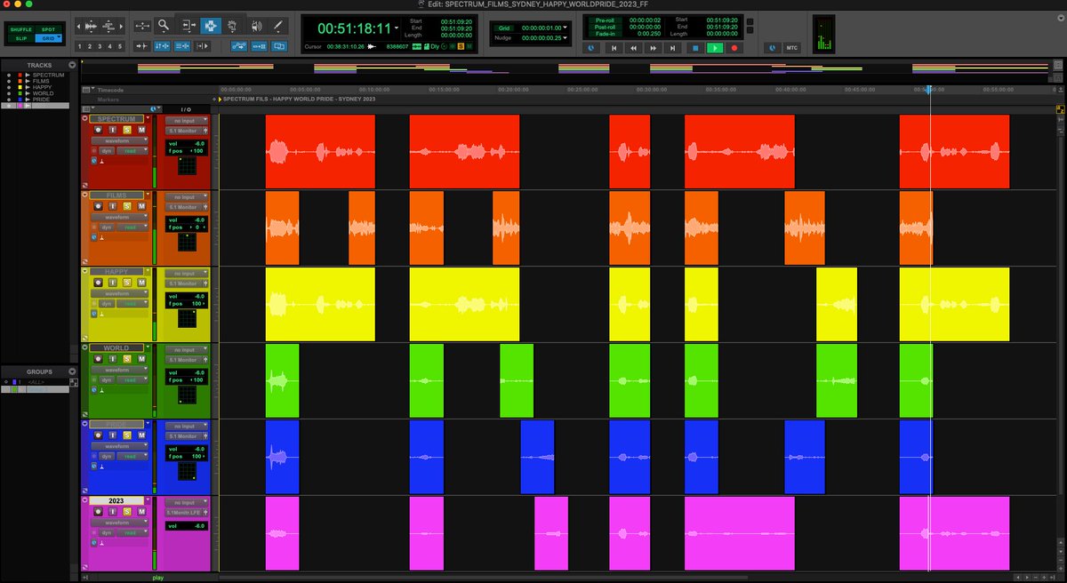This screenshot has height=583, width=1067.
Task: Click SPECTRUM track surround panner grid
Action: pos(188,165)
